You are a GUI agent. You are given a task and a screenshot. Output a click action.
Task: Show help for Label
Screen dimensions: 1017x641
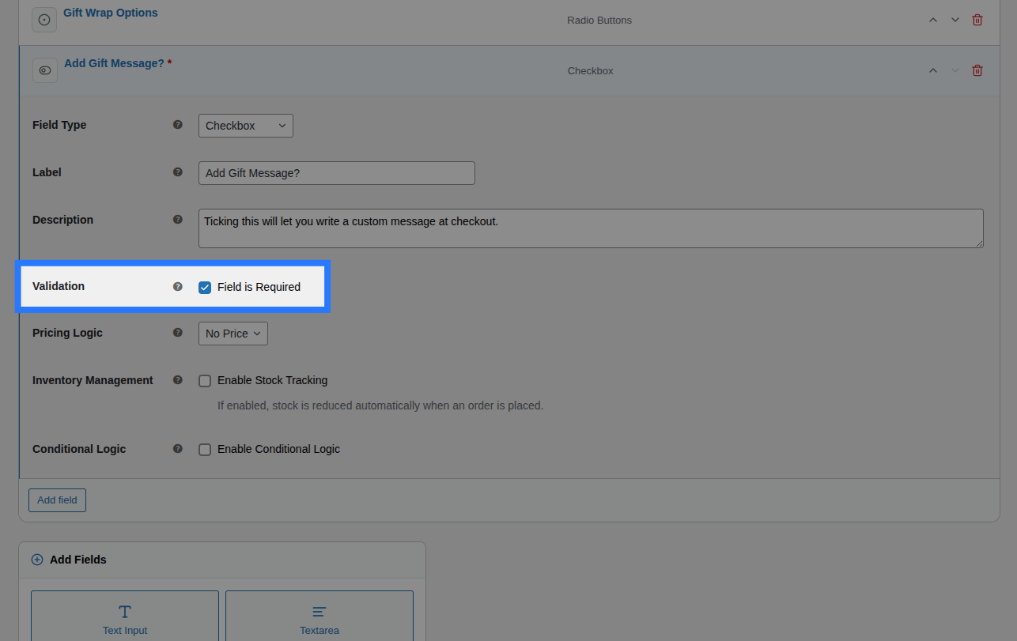pos(178,172)
